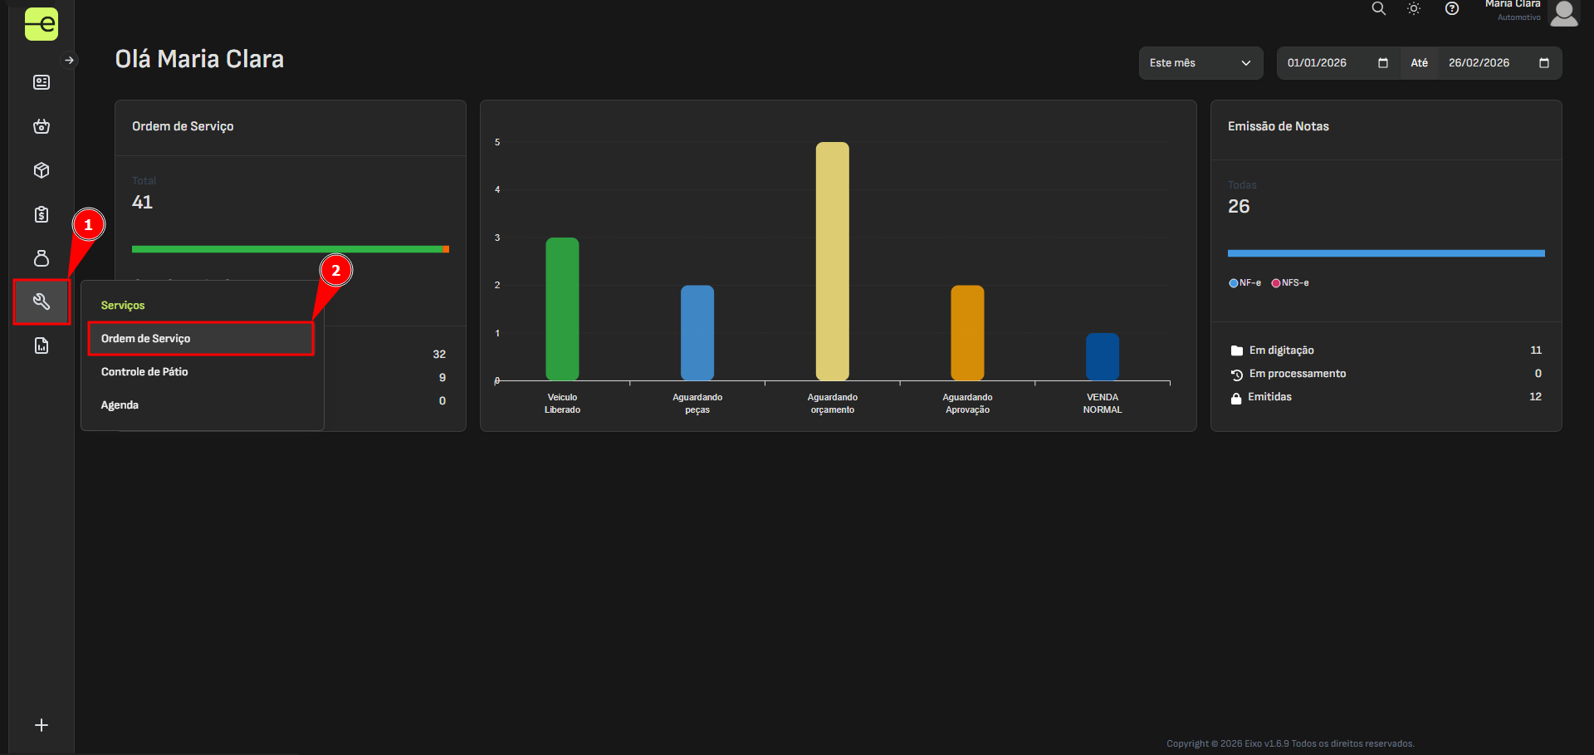Viewport: 1594px width, 755px height.
Task: Open the shopping basket sidebar icon
Action: (x=42, y=126)
